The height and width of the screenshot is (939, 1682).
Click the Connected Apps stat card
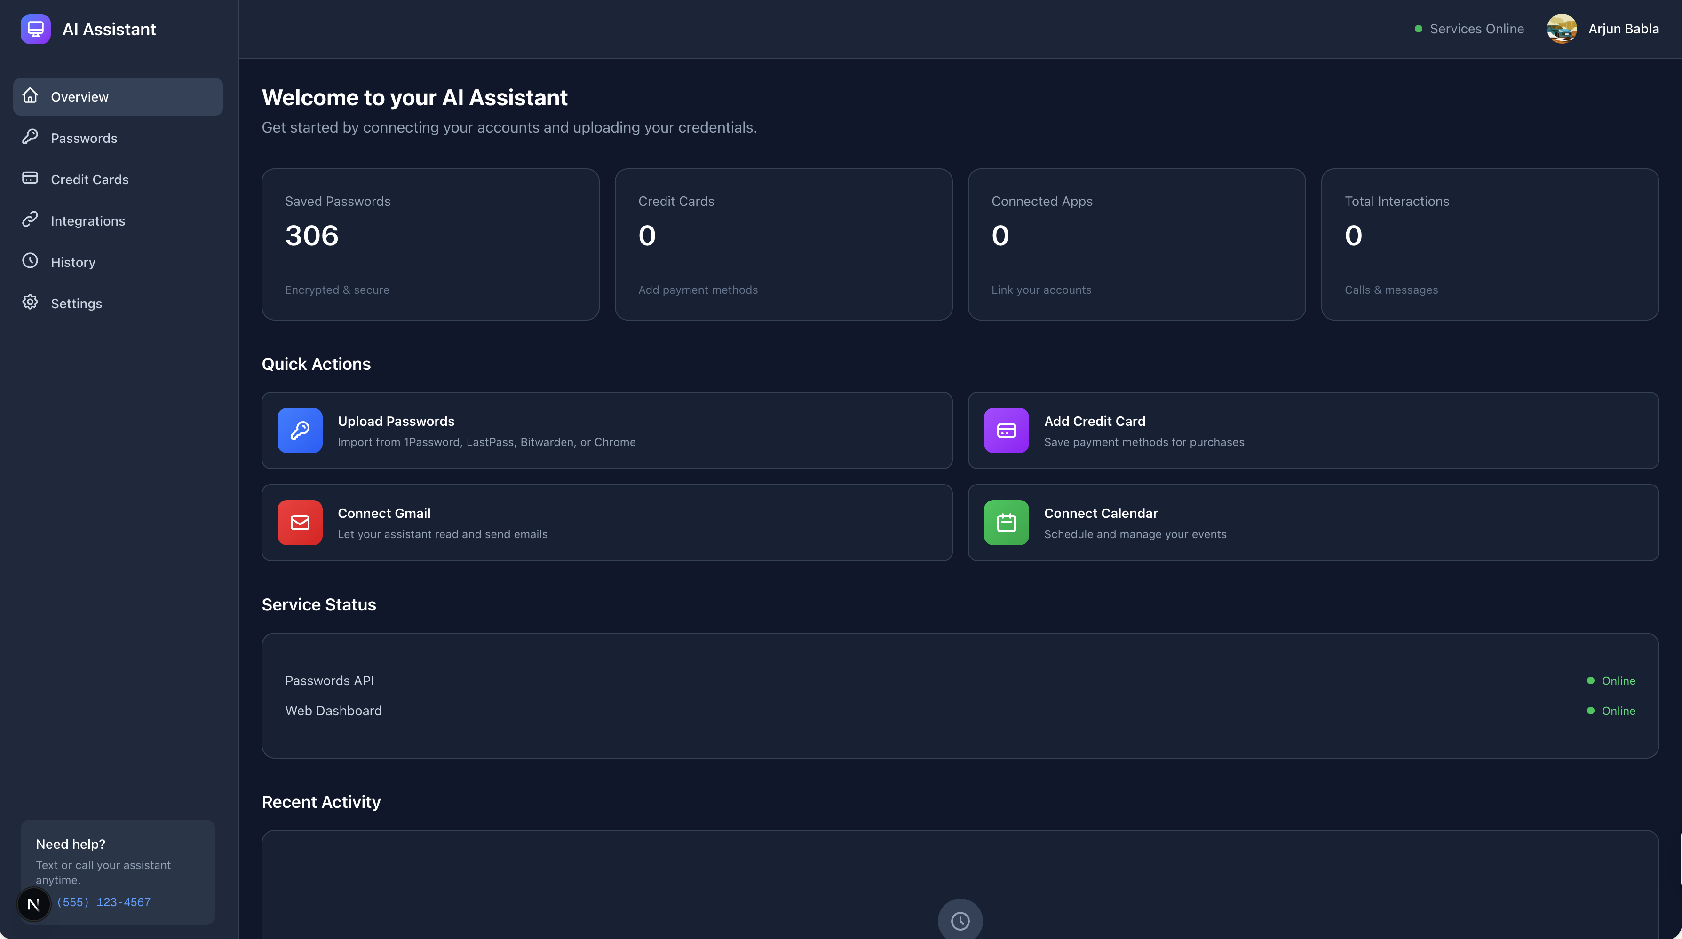(x=1136, y=244)
